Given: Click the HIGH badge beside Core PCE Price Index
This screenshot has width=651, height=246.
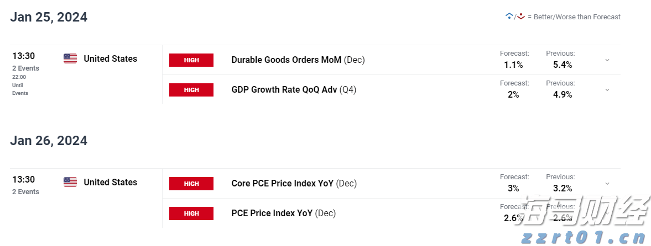Looking at the screenshot, I should tap(191, 184).
